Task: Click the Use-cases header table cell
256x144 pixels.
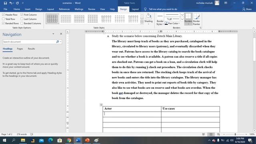Action: tap(190, 109)
